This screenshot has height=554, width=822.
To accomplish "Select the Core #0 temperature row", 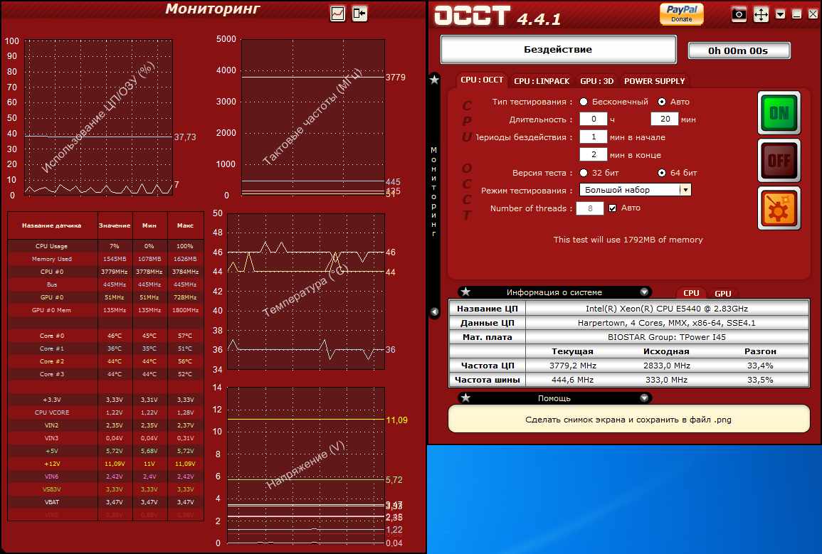I will (x=105, y=336).
